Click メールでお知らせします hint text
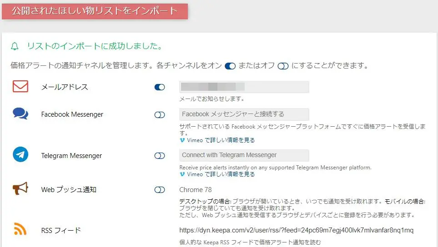 pyautogui.click(x=212, y=99)
